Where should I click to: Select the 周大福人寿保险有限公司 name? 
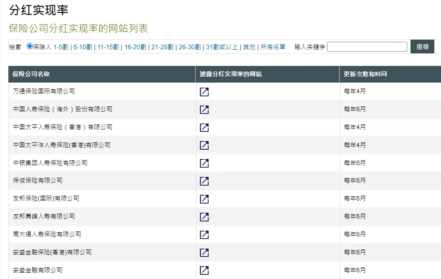pos(47,234)
